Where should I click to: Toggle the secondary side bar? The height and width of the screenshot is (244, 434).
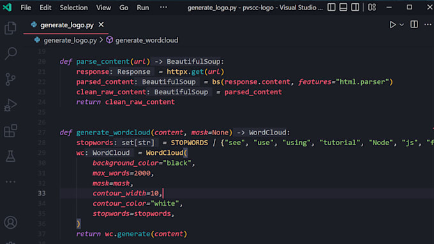pyautogui.click(x=355, y=7)
